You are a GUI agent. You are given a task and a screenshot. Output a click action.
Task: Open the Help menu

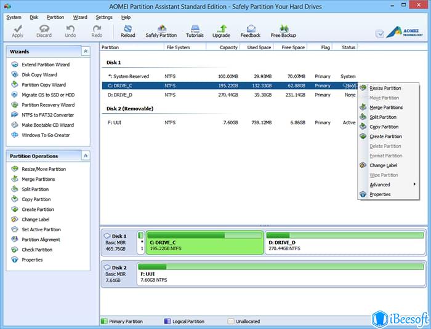tap(126, 17)
